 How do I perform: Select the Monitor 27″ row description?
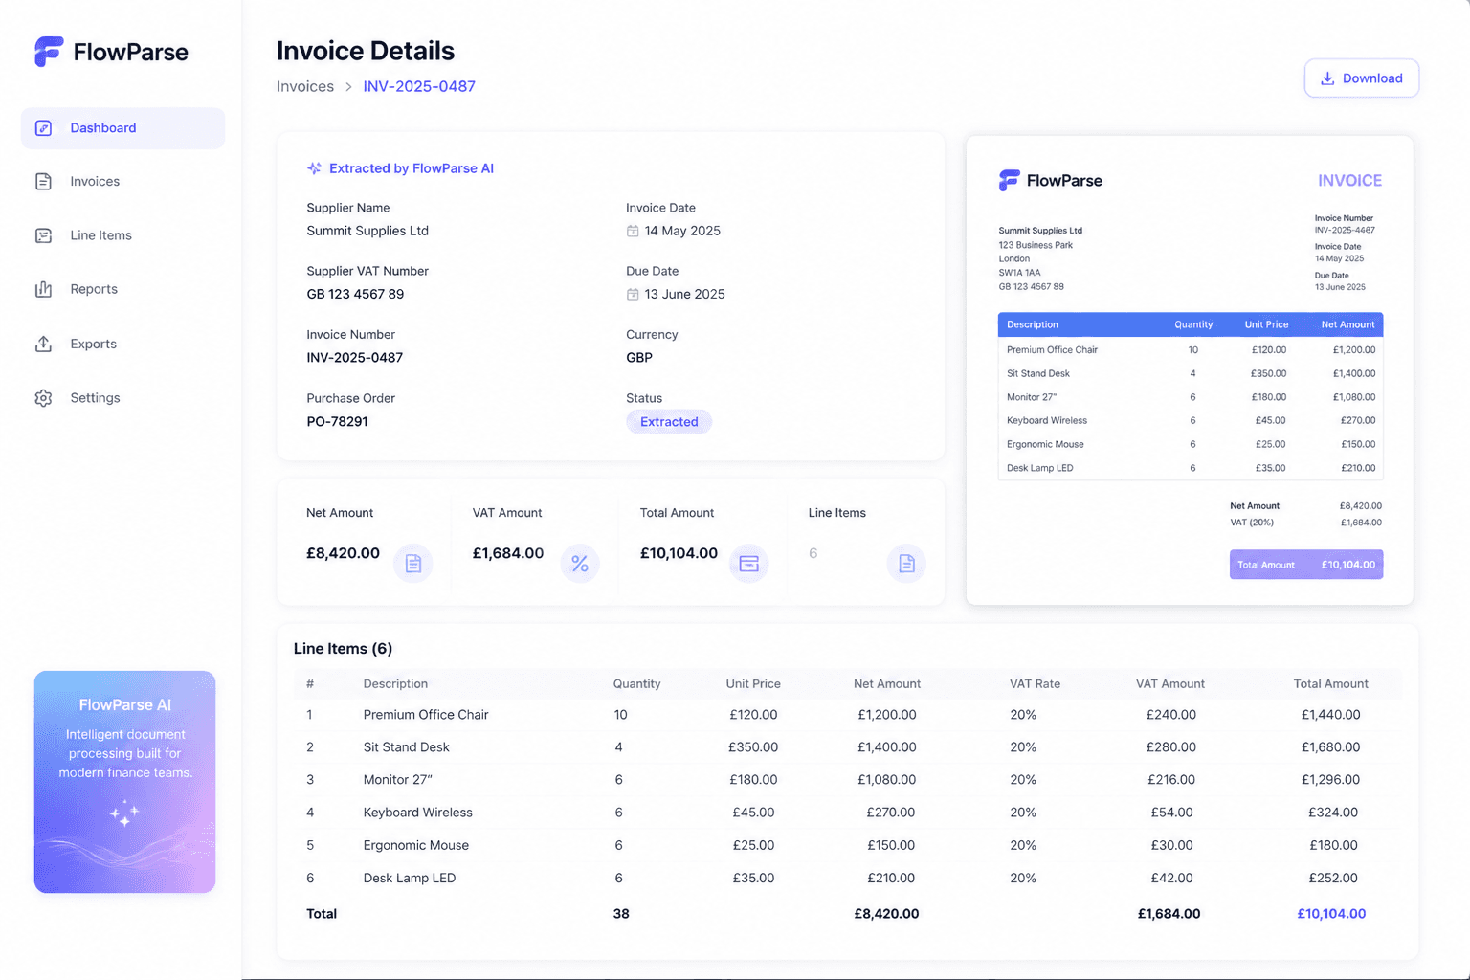coord(398,780)
